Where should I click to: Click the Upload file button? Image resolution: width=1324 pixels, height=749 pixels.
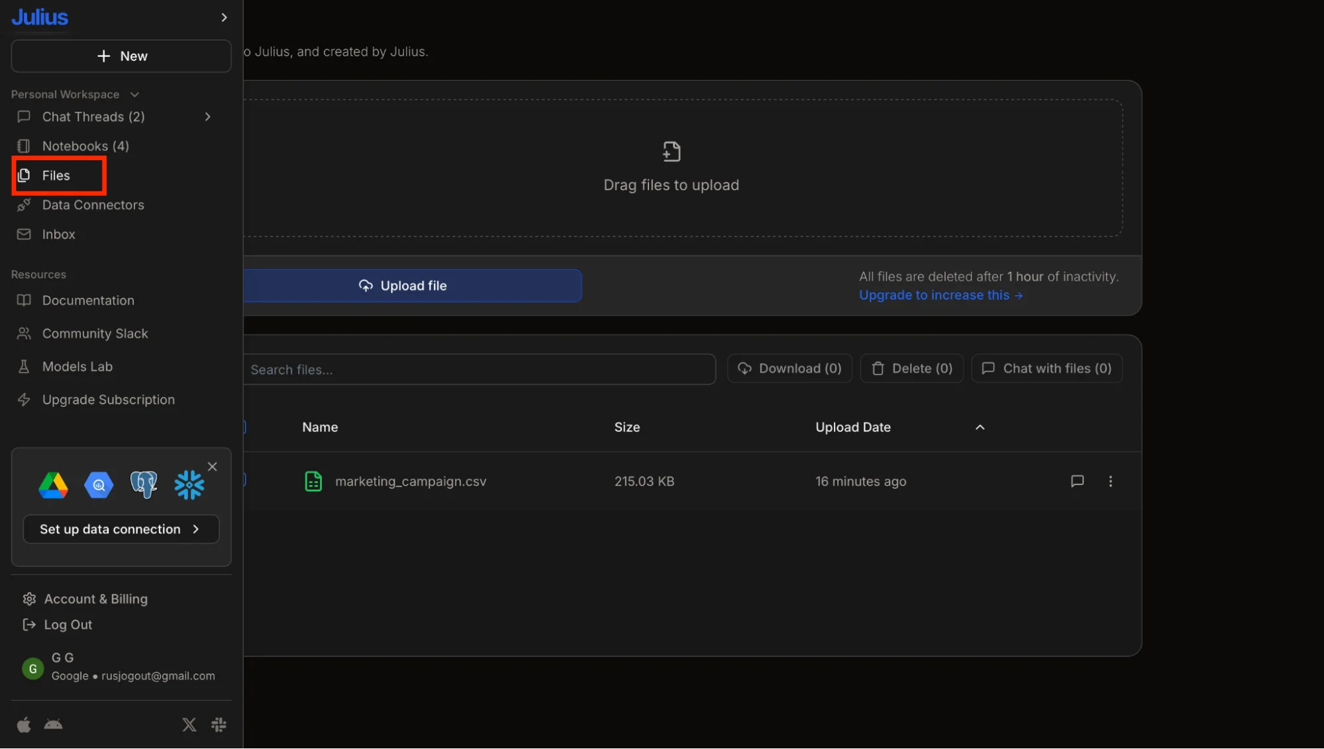413,286
